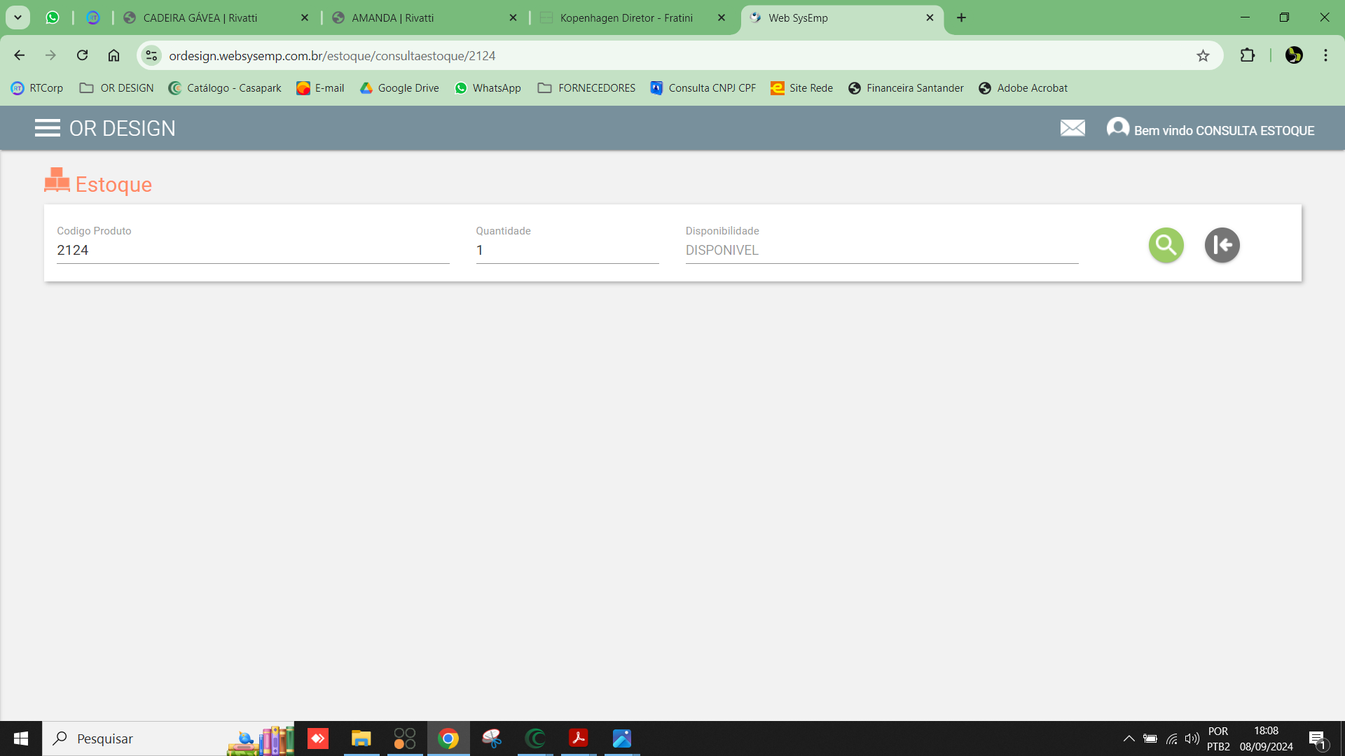
Task: Show hidden system tray icons
Action: click(1129, 738)
